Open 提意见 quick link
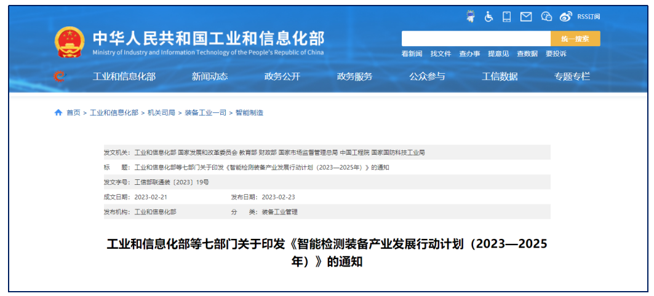This screenshot has height=296, width=654. (x=498, y=53)
